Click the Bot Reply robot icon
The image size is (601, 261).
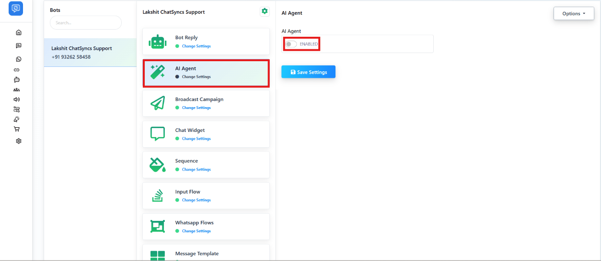click(158, 42)
